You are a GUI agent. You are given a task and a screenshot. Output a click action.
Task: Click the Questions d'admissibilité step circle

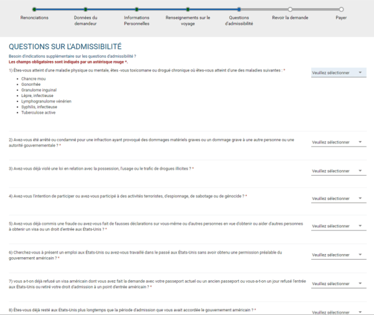tap(239, 9)
